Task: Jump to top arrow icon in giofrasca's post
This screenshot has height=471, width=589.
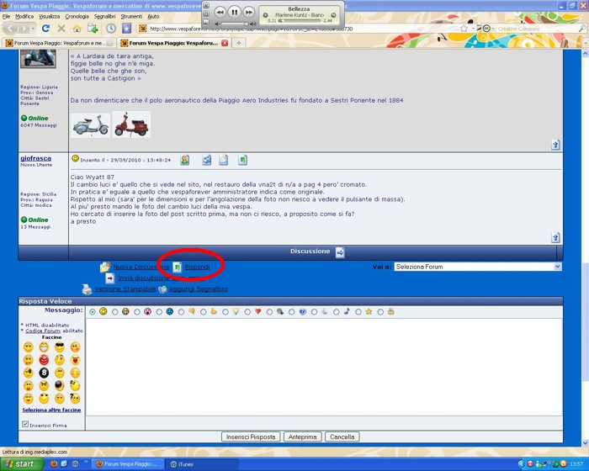Action: coord(555,237)
